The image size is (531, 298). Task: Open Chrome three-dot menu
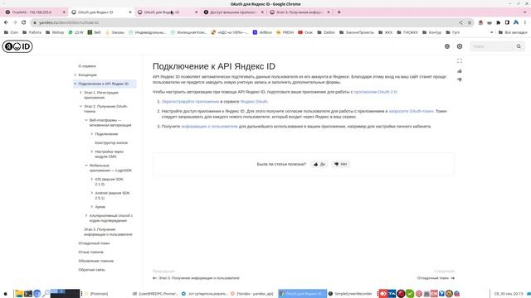click(525, 22)
